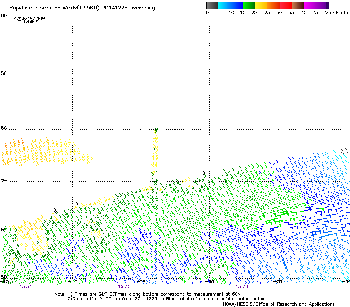Click the latitude label '54'

click(4, 180)
